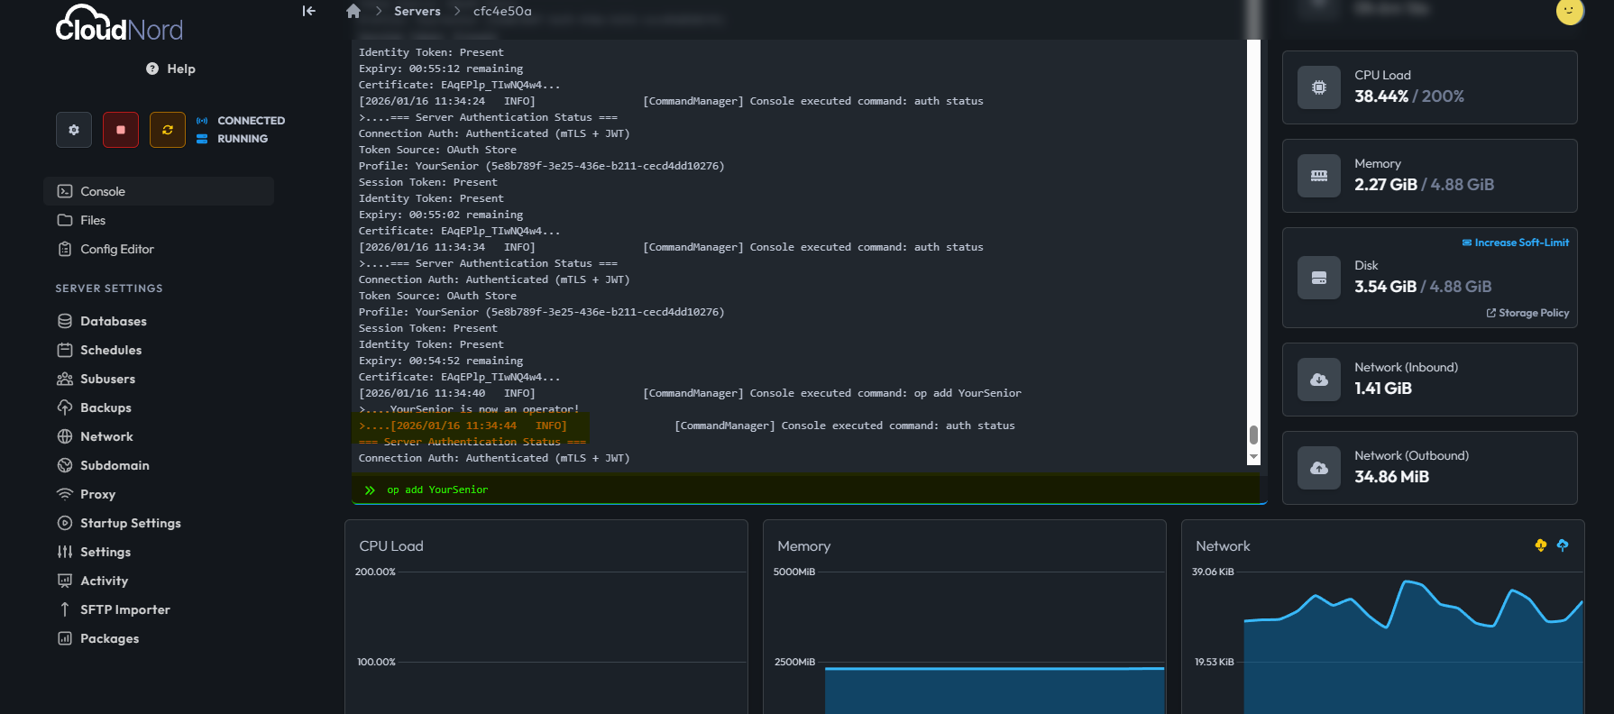Select Databases in the server settings
The image size is (1614, 714).
coord(113,321)
